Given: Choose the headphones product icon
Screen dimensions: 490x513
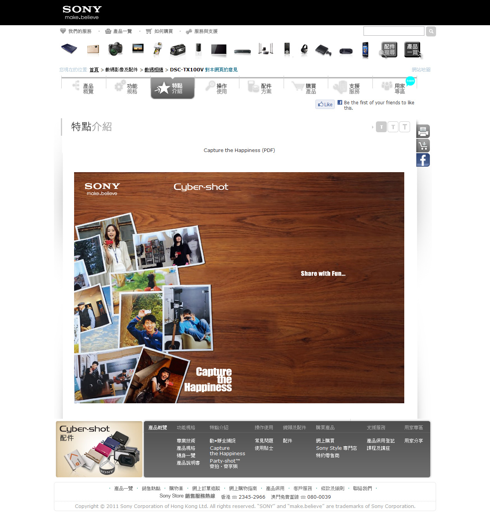Looking at the screenshot, I should point(304,50).
